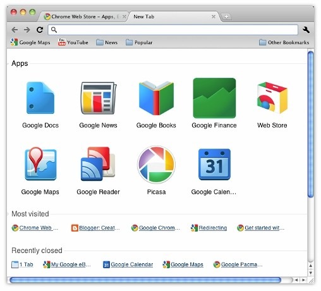Open the Redirecting most visited link

(209, 228)
